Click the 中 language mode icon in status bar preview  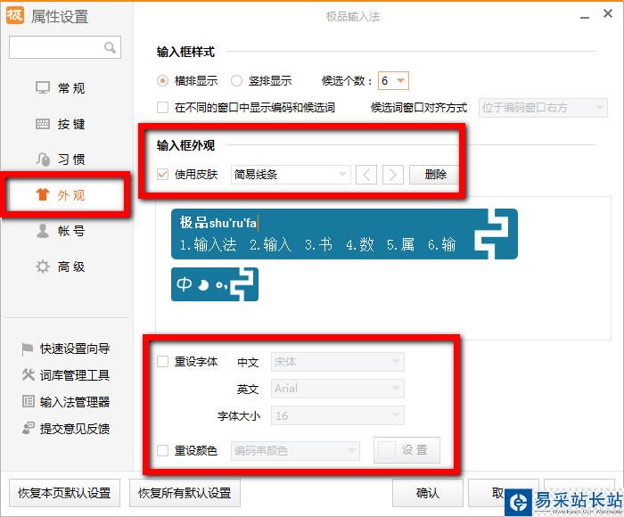coord(184,284)
